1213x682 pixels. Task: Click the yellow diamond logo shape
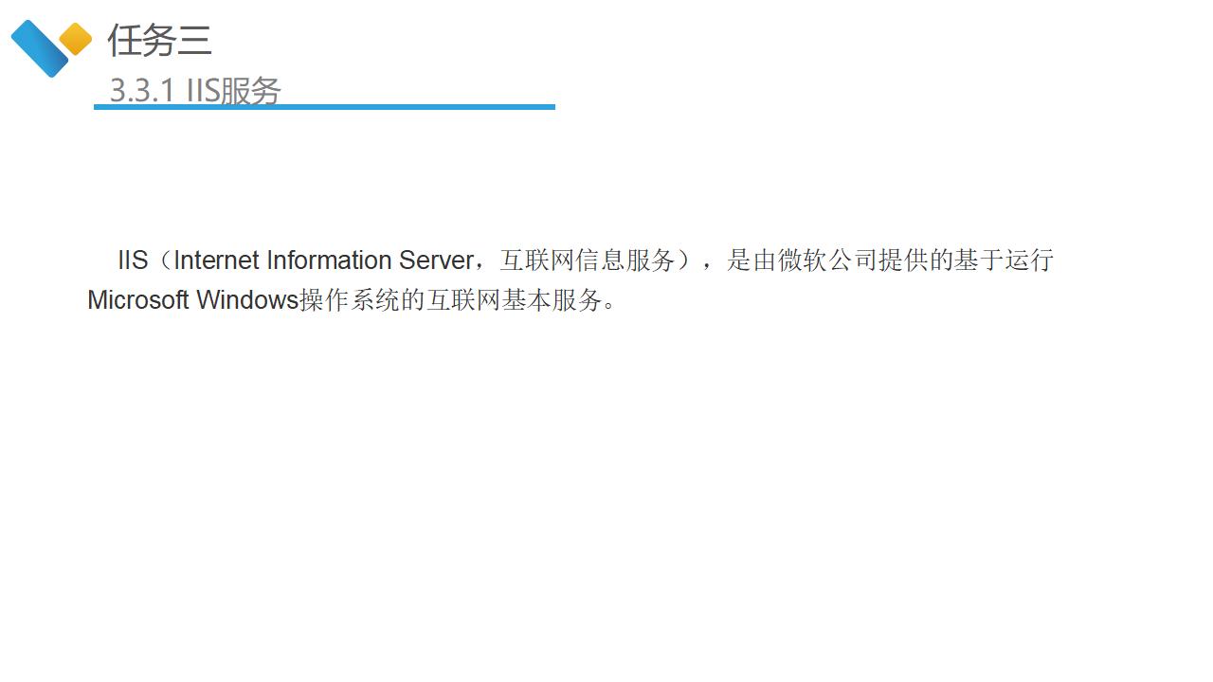76,40
